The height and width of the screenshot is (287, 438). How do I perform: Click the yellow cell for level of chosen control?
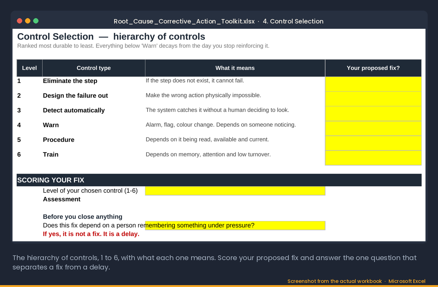tap(235, 191)
